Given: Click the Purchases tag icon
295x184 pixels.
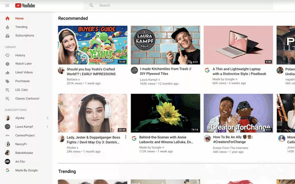Looking at the screenshot, I should coord(7,81).
